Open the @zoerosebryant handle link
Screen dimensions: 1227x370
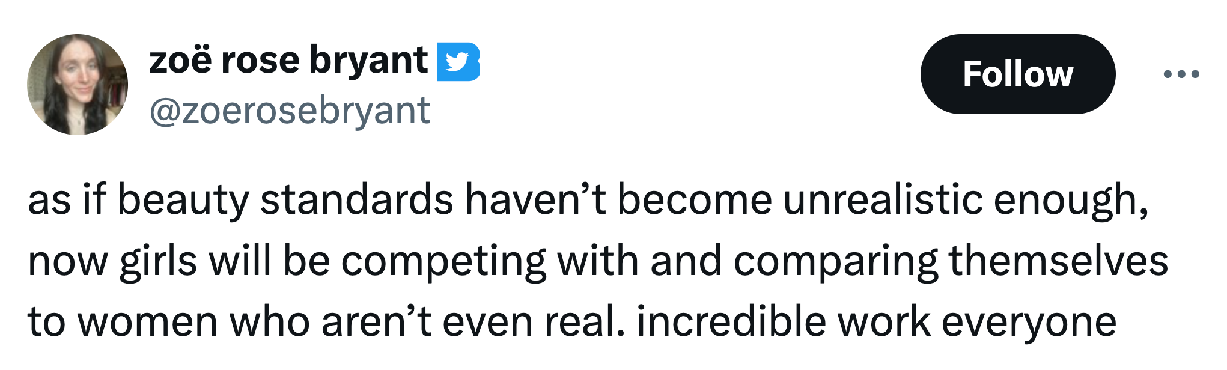290,111
